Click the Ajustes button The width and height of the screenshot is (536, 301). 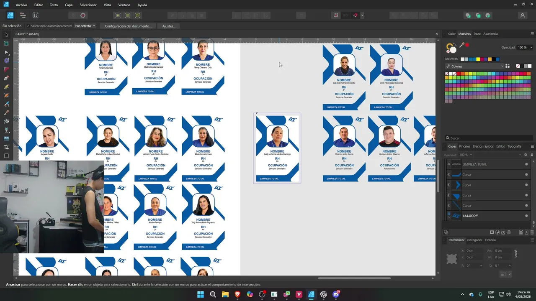click(x=169, y=26)
